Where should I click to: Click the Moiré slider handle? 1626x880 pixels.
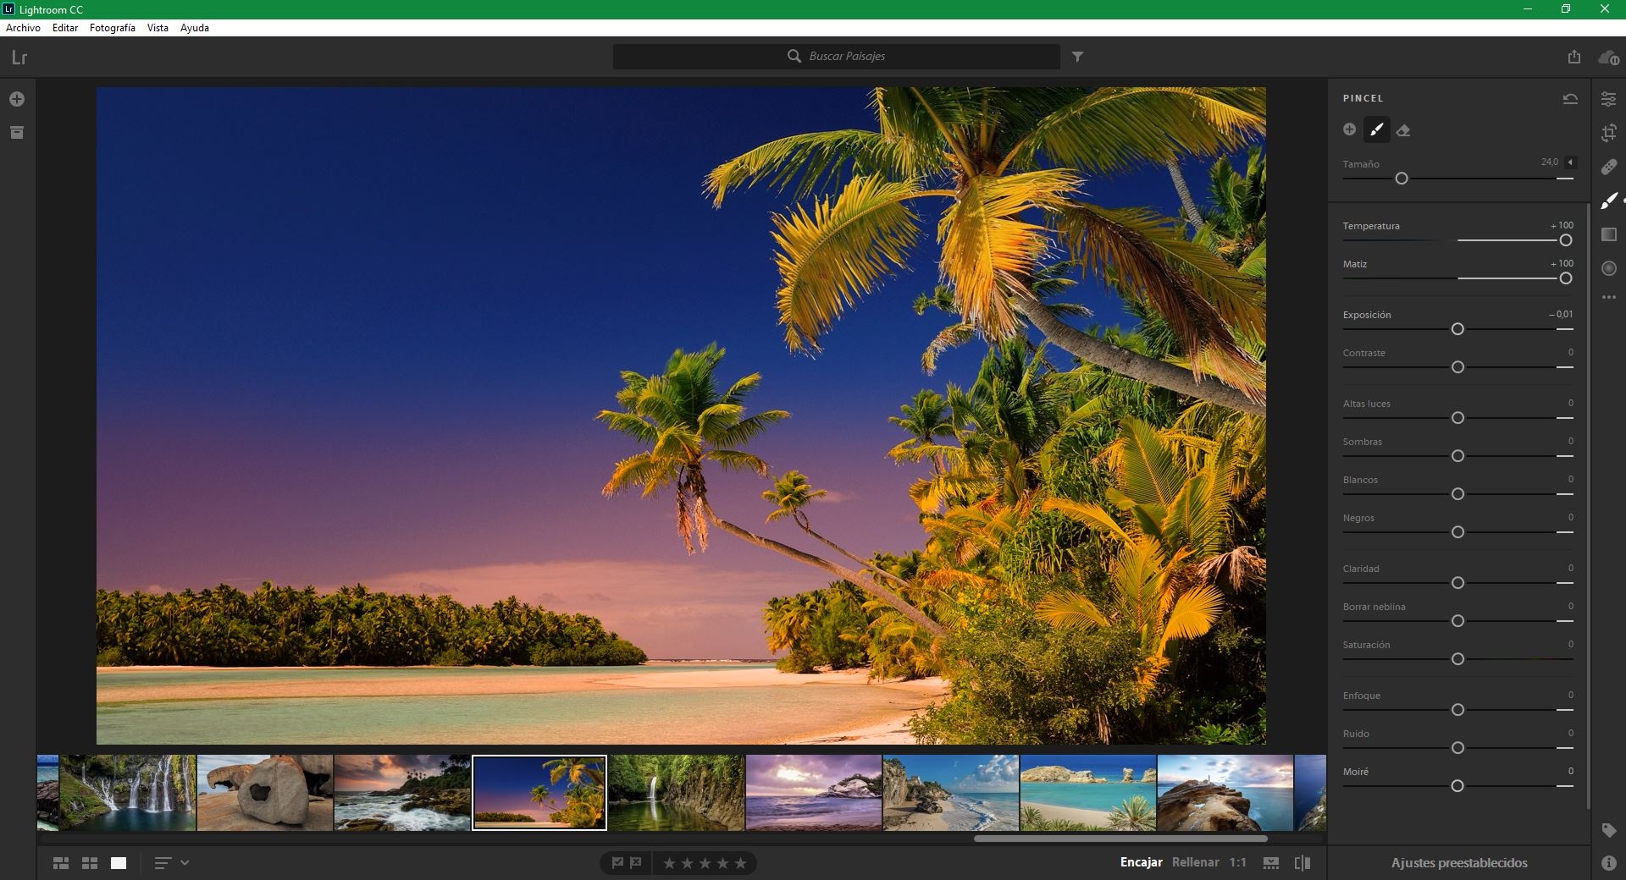(1457, 786)
